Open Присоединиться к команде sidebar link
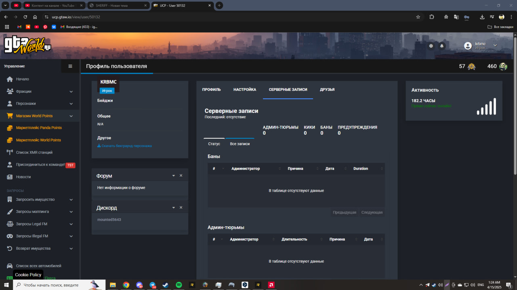 tap(40, 165)
